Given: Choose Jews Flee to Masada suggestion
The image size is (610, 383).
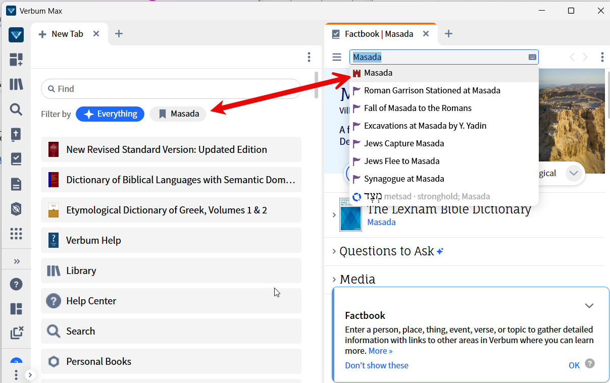Looking at the screenshot, I should [444, 161].
